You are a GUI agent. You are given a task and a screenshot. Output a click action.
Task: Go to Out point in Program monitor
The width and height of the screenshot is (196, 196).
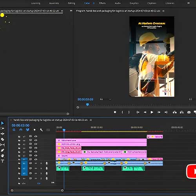click(166, 112)
